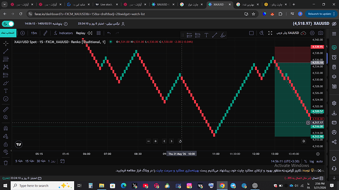Open chart settings hexagon icon
The height and width of the screenshot is (190, 339).
tap(312, 33)
